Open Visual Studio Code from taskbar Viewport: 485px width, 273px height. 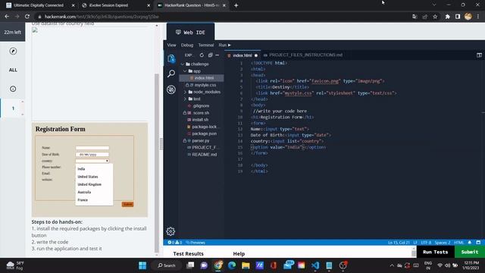[x=315, y=265]
